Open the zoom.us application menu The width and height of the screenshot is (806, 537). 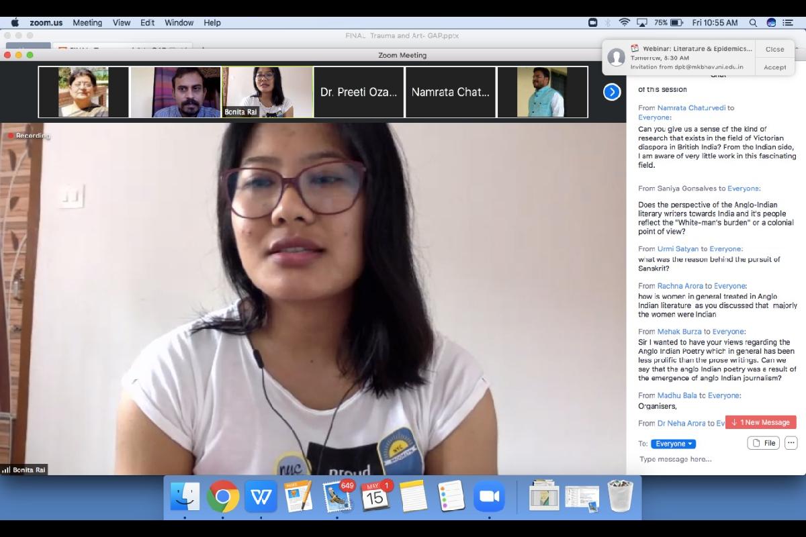pyautogui.click(x=46, y=22)
